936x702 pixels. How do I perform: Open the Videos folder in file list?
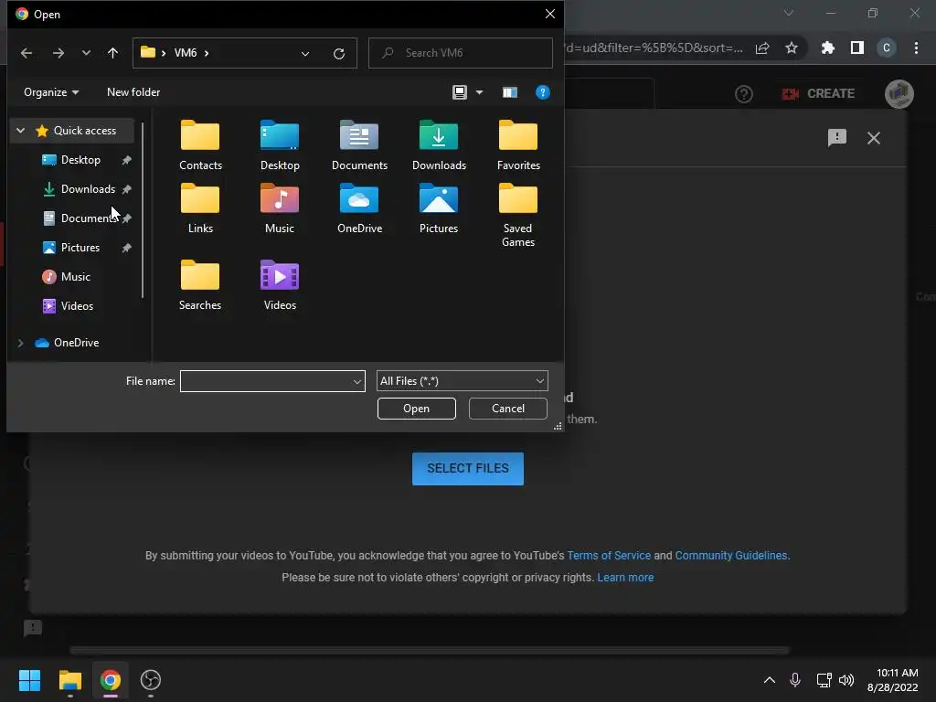280,285
